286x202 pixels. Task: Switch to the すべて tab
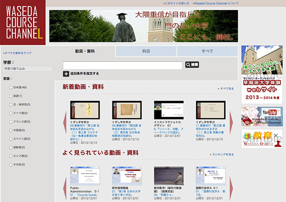207,50
